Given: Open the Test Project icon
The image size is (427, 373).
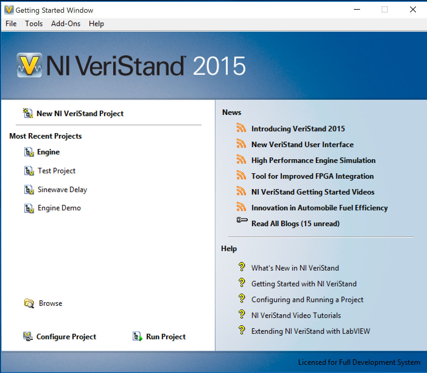Looking at the screenshot, I should [30, 171].
